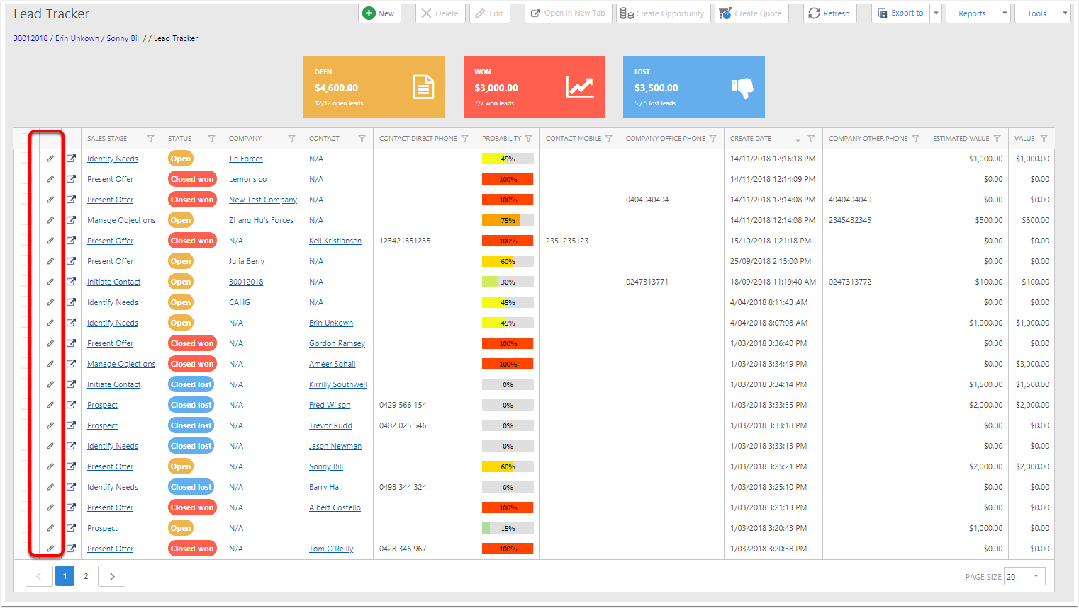Click the edit pencil for Jin Forces row

[50, 159]
